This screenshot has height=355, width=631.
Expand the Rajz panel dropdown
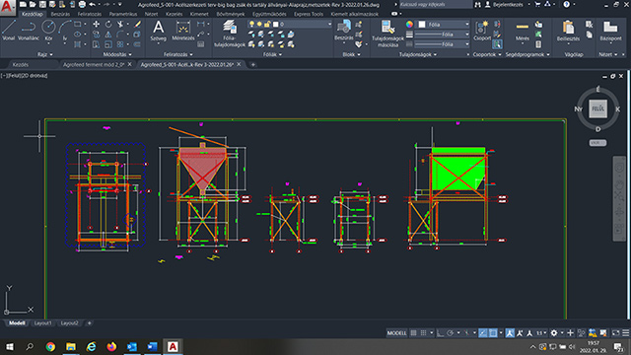pyautogui.click(x=45, y=54)
